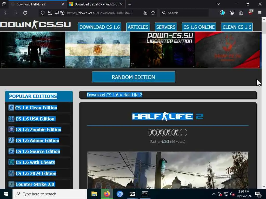Open the 7-Zip taskbar icon
The image size is (266, 199).
tap(132, 194)
